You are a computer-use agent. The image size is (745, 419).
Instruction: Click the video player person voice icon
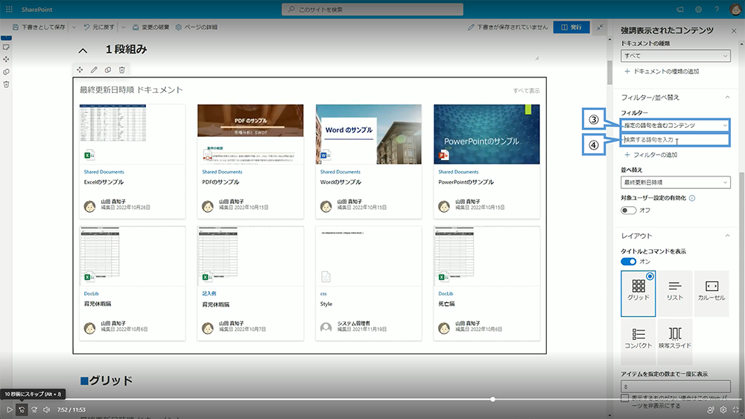coord(711,409)
